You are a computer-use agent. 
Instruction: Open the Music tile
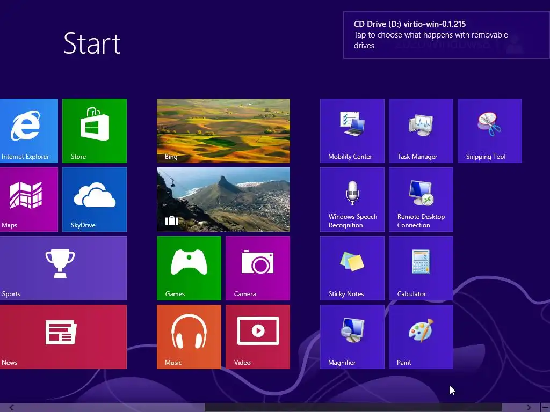[x=189, y=337]
